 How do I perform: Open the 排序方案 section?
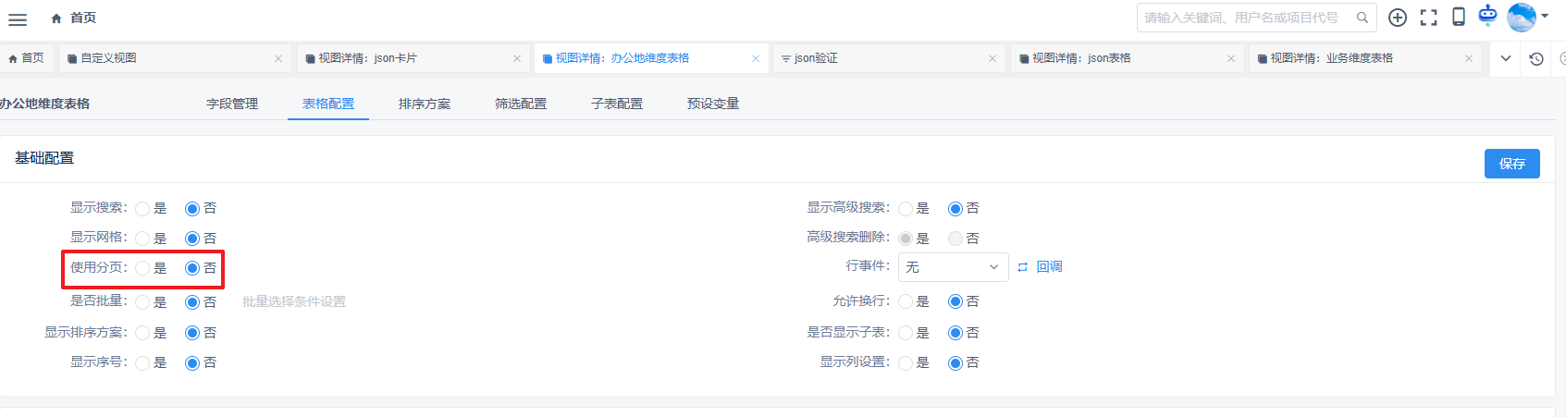click(425, 104)
